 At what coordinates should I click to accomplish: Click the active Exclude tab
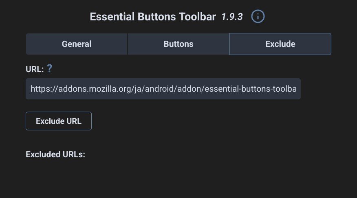point(280,44)
